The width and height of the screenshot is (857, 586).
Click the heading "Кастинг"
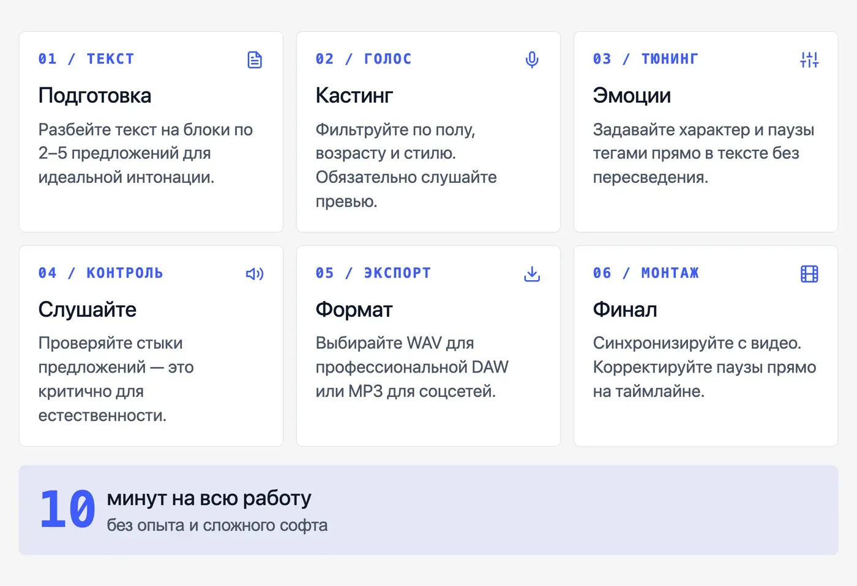(x=354, y=95)
